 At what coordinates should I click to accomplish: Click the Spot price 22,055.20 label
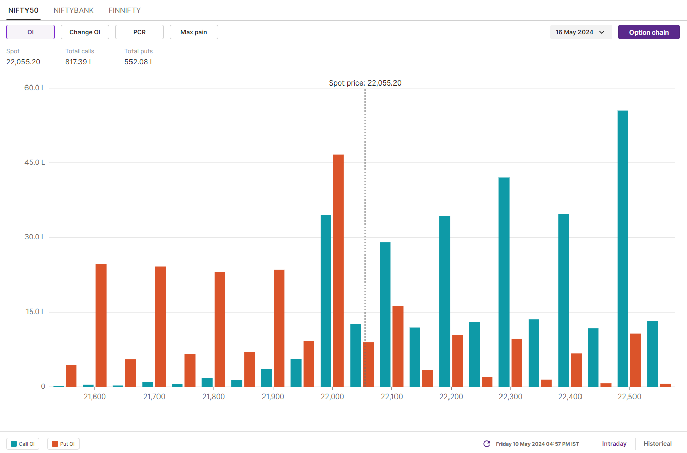coord(365,83)
